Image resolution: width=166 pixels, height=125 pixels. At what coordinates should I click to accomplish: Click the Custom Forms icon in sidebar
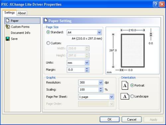click(x=8, y=27)
